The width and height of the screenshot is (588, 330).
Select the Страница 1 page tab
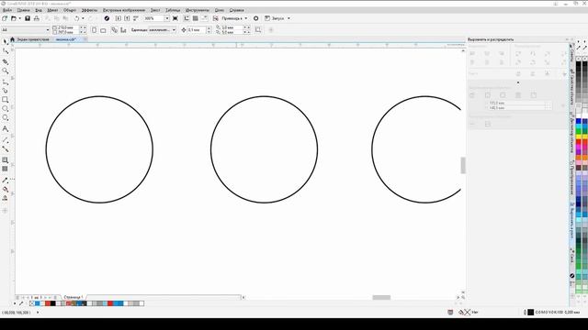pyautogui.click(x=73, y=297)
